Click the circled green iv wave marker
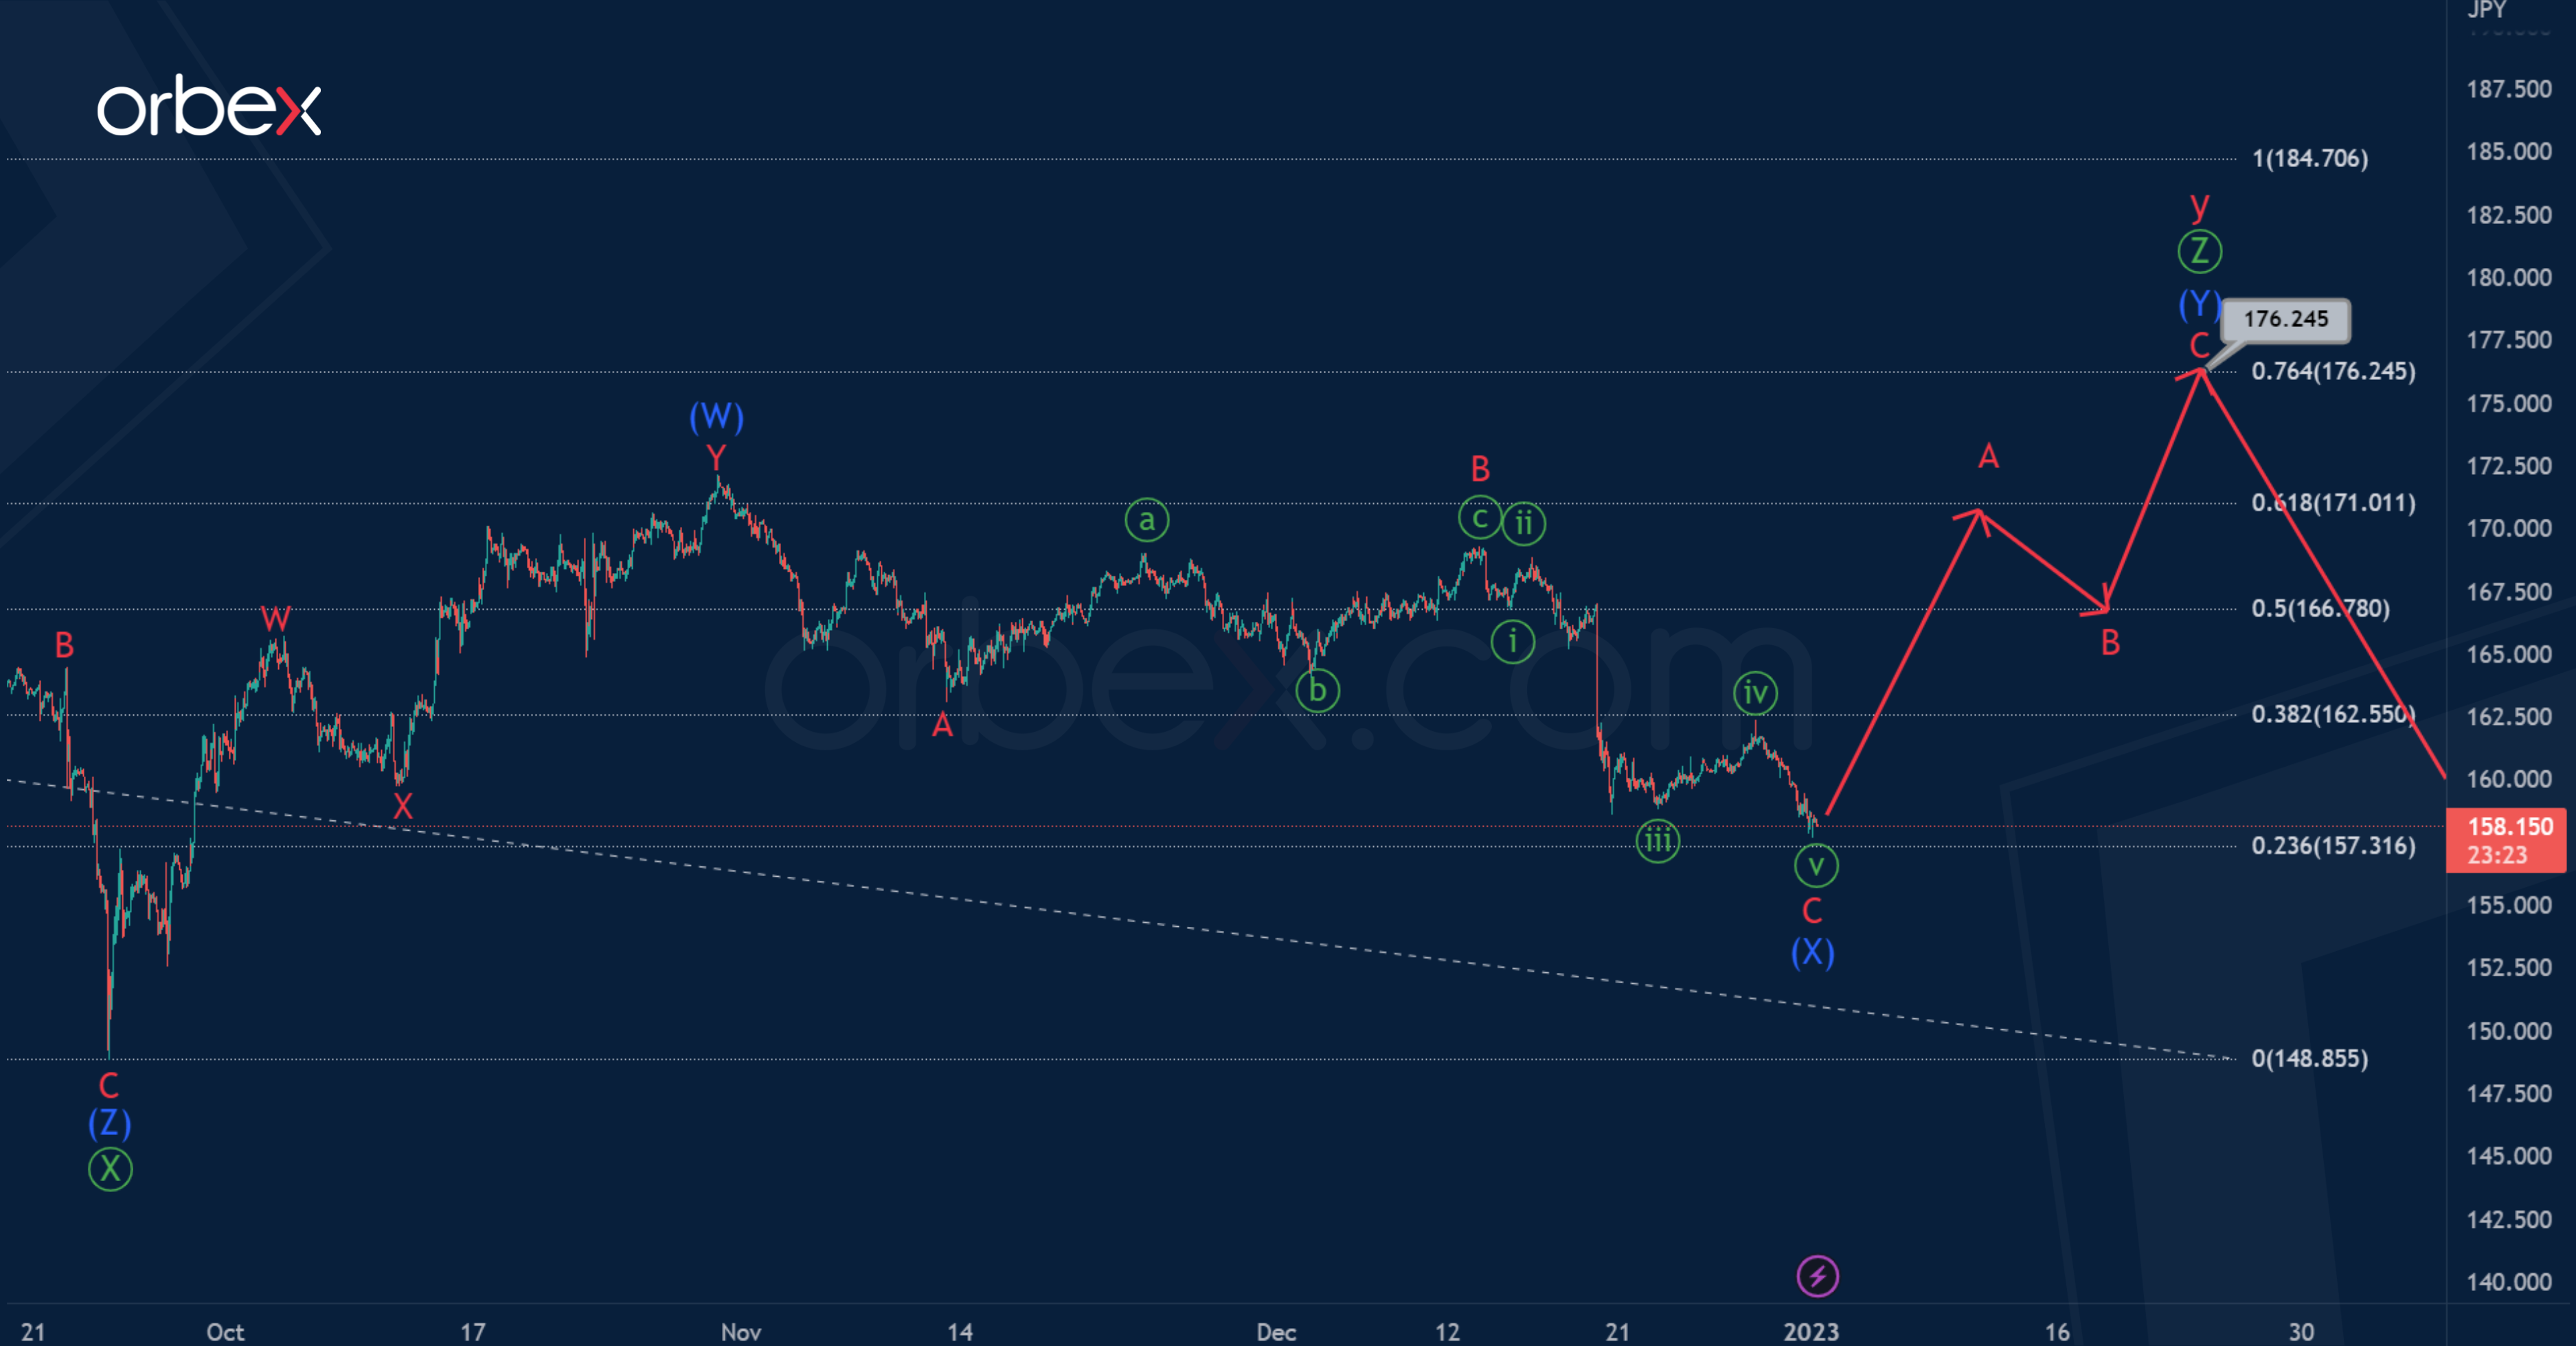Image resolution: width=2576 pixels, height=1346 pixels. pos(1755,692)
